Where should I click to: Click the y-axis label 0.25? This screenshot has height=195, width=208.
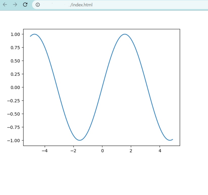click(15, 74)
